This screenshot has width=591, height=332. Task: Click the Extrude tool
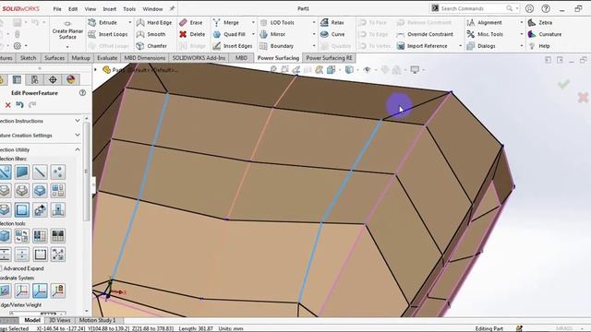tap(103, 22)
